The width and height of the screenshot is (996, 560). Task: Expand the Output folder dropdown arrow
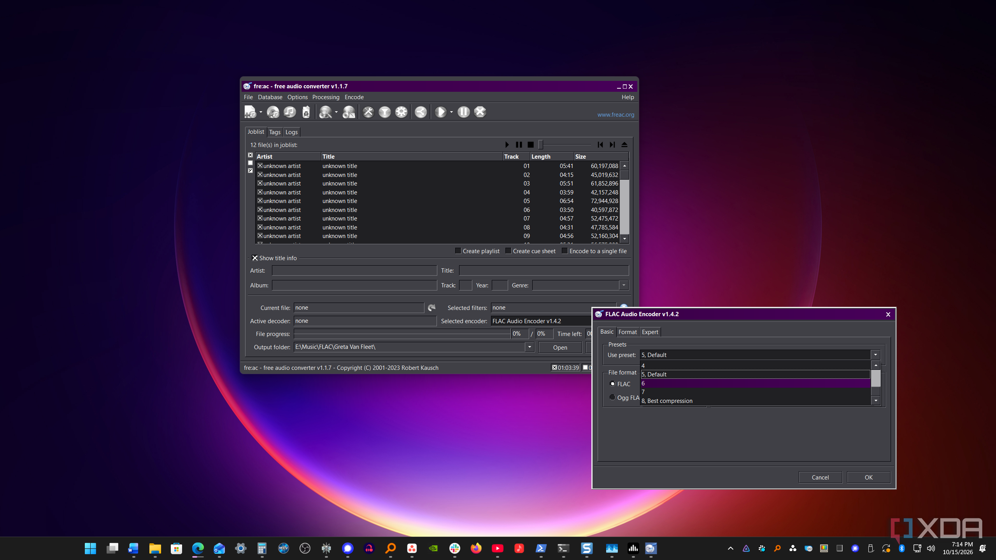click(530, 347)
